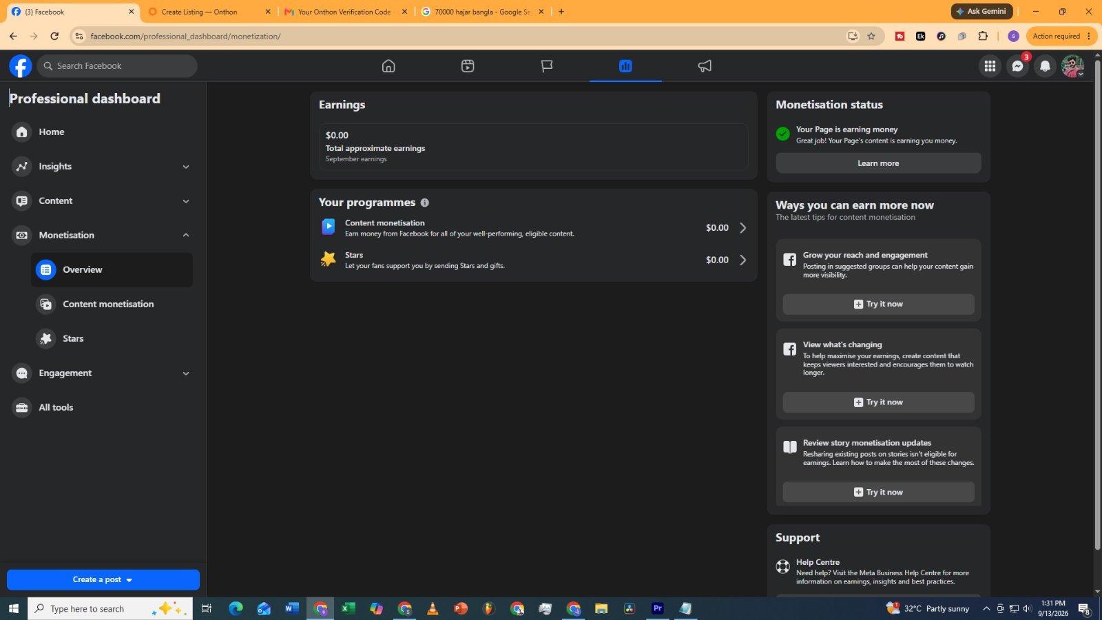Open Excel from the taskbar

[x=349, y=608]
